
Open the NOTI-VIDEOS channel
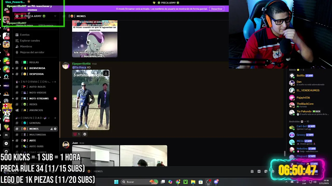[38, 92]
